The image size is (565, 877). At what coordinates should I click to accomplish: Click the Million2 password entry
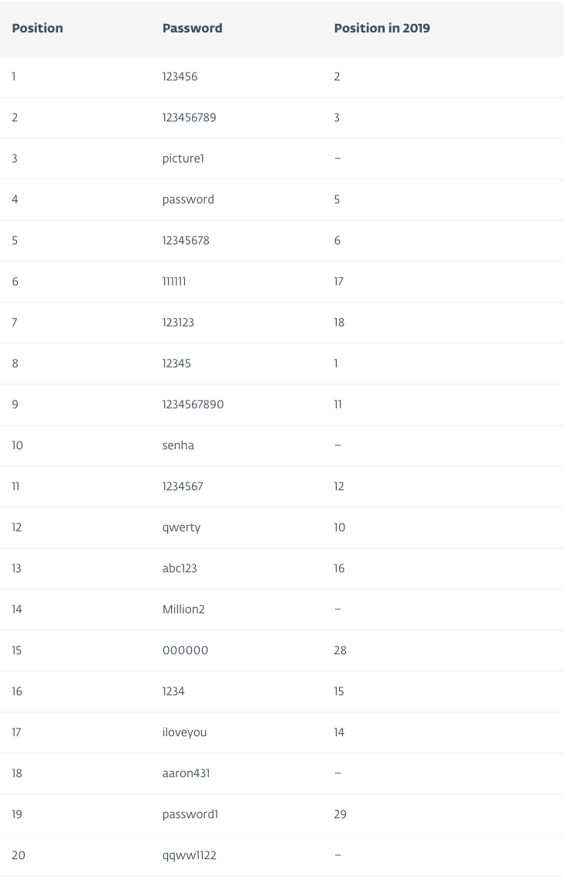pyautogui.click(x=183, y=609)
